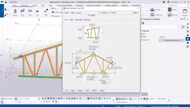
Task: Click the help icon in Component panel header
Action: [181, 19]
